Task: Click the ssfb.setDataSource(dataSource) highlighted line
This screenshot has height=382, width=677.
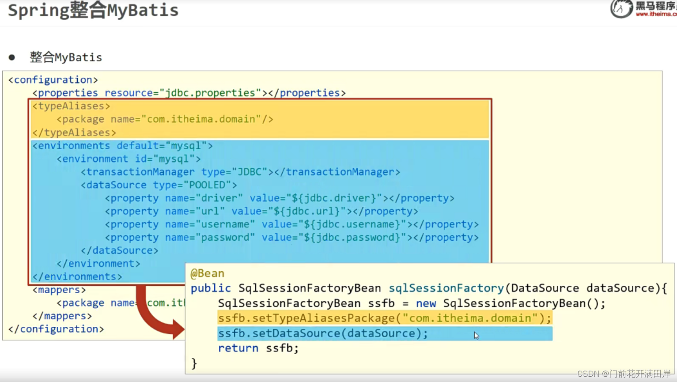Action: click(x=385, y=333)
